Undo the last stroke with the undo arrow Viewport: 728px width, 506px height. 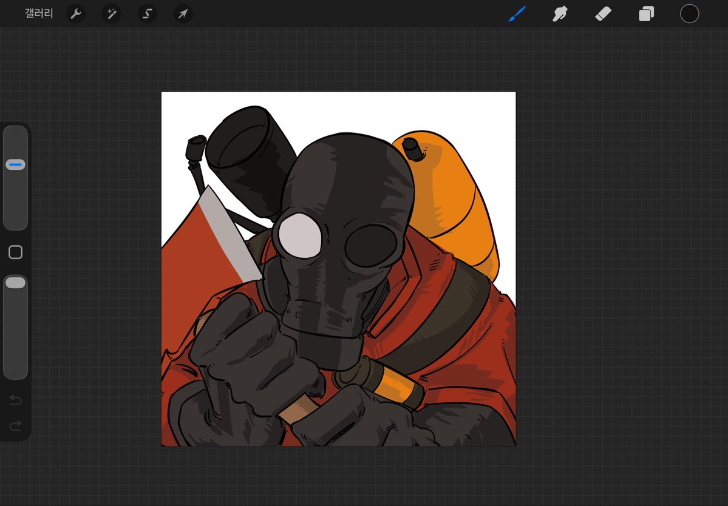tap(15, 400)
